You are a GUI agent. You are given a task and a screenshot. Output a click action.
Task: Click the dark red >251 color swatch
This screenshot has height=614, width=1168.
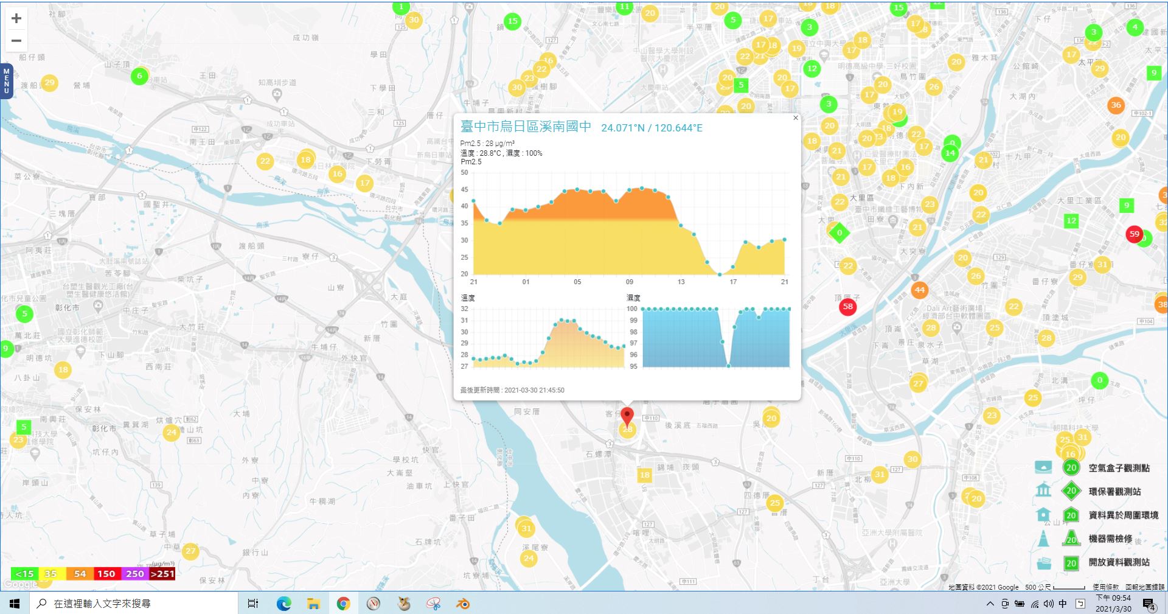coord(162,573)
